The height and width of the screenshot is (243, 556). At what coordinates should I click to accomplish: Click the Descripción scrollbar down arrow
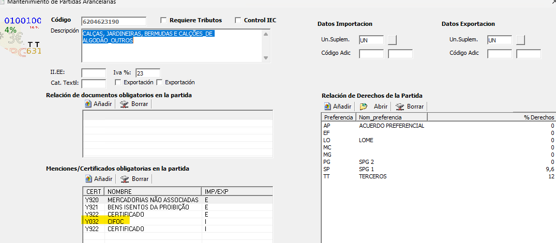266,58
